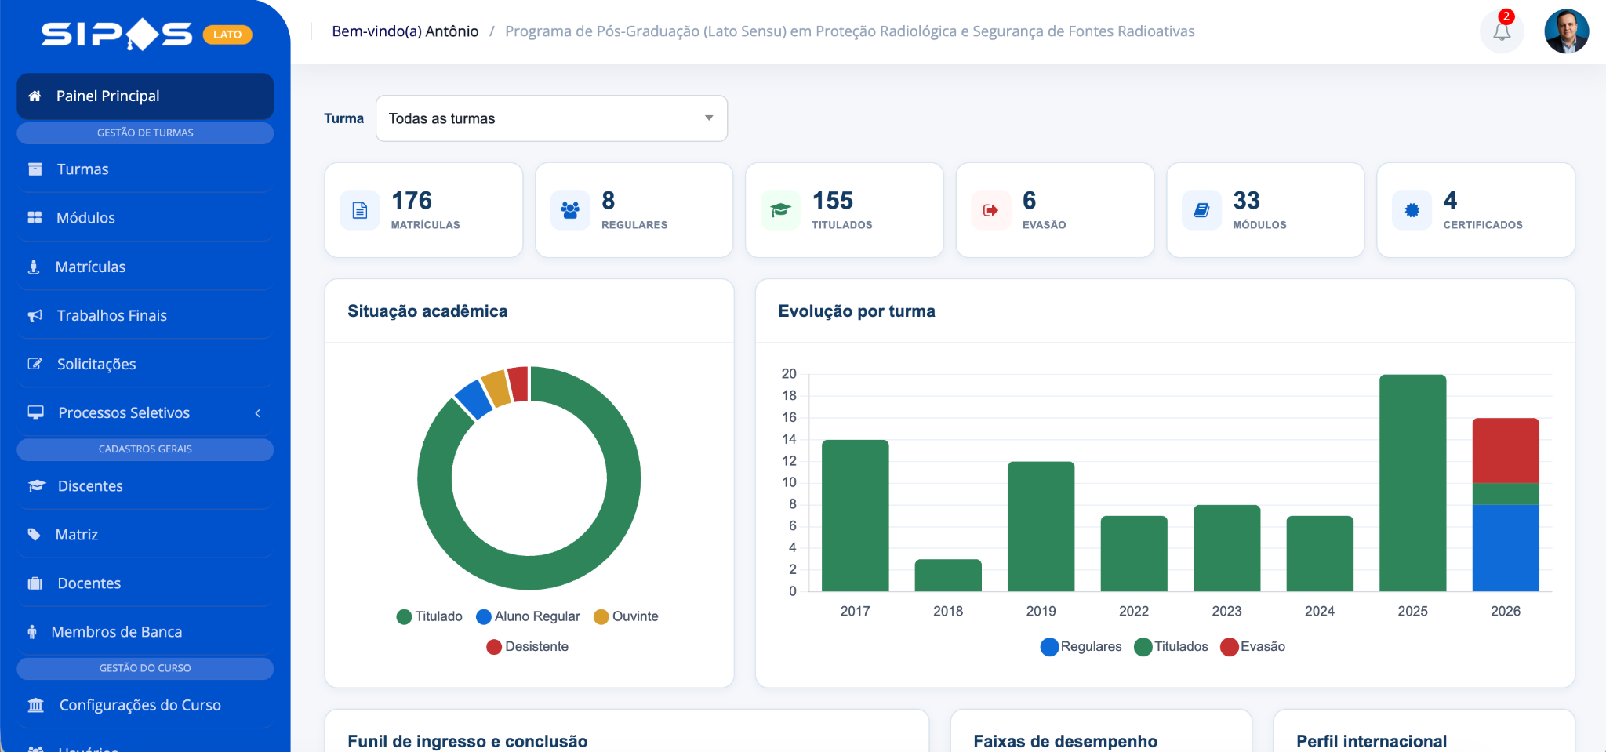Click the Configurações do Curso institution icon

pos(36,705)
